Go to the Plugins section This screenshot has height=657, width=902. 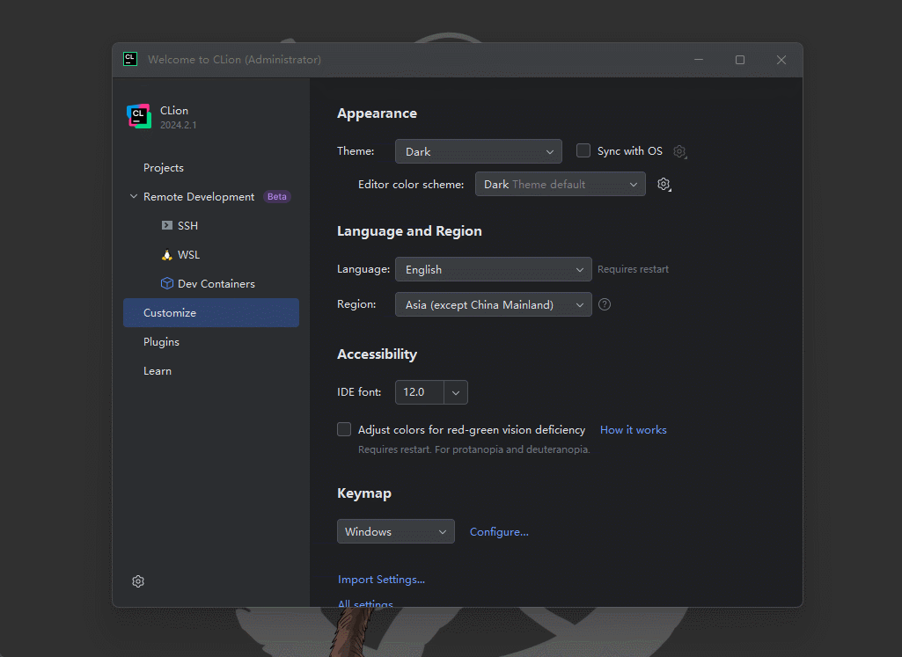(x=161, y=342)
